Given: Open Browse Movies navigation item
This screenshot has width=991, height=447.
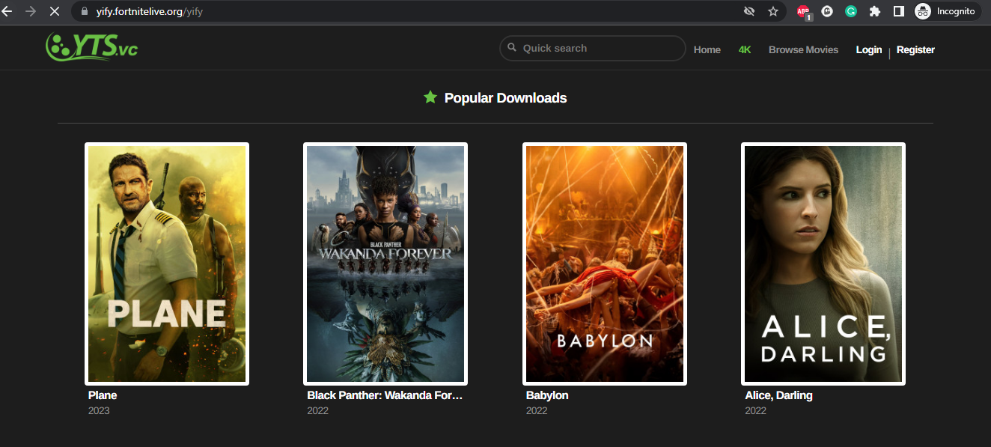Looking at the screenshot, I should click(803, 49).
